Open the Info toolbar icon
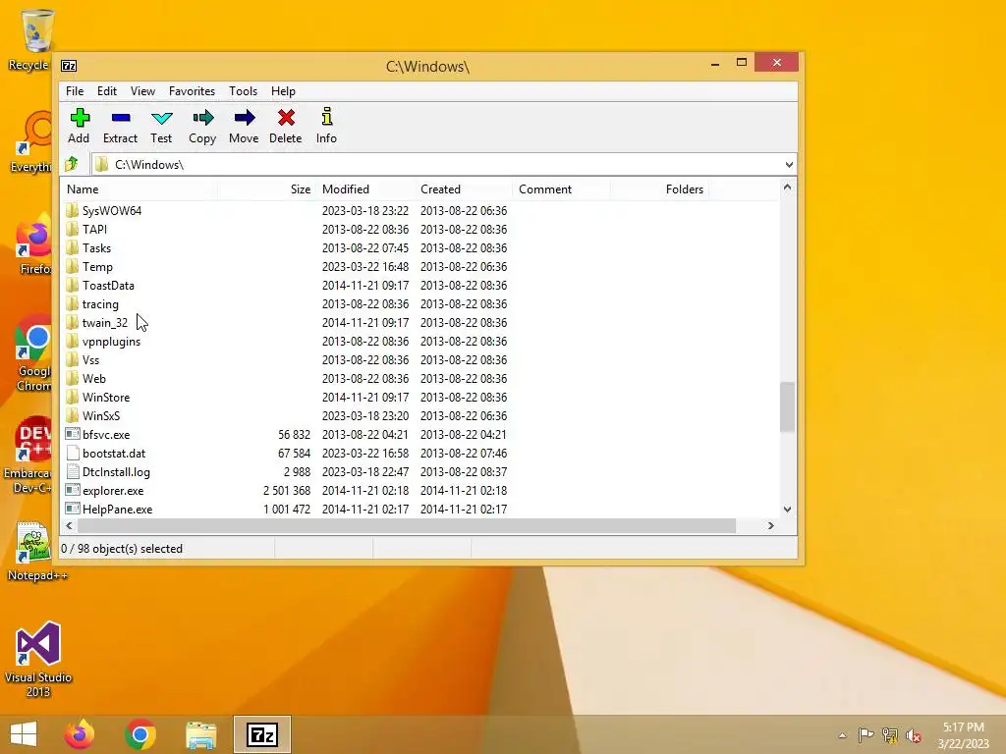This screenshot has height=754, width=1006. tap(326, 117)
